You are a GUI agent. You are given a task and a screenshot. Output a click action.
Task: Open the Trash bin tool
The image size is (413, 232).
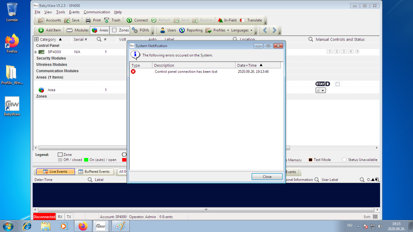(x=112, y=20)
